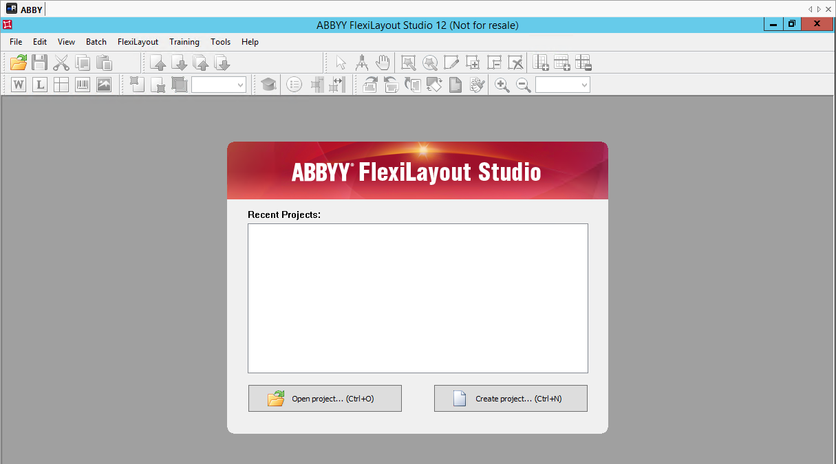836x464 pixels.
Task: Click the delete region icon with X
Action: click(x=515, y=63)
